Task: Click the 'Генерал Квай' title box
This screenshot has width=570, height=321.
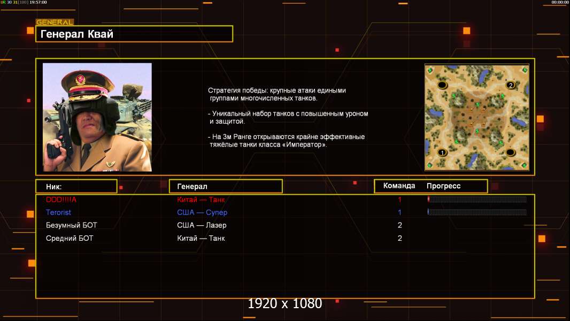Action: coord(134,34)
